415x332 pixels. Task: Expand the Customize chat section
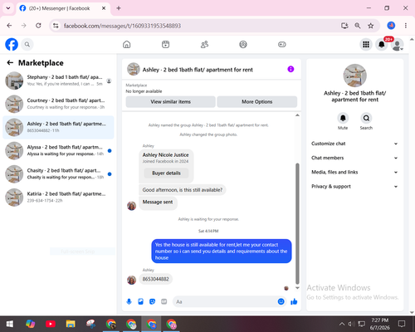point(354,144)
